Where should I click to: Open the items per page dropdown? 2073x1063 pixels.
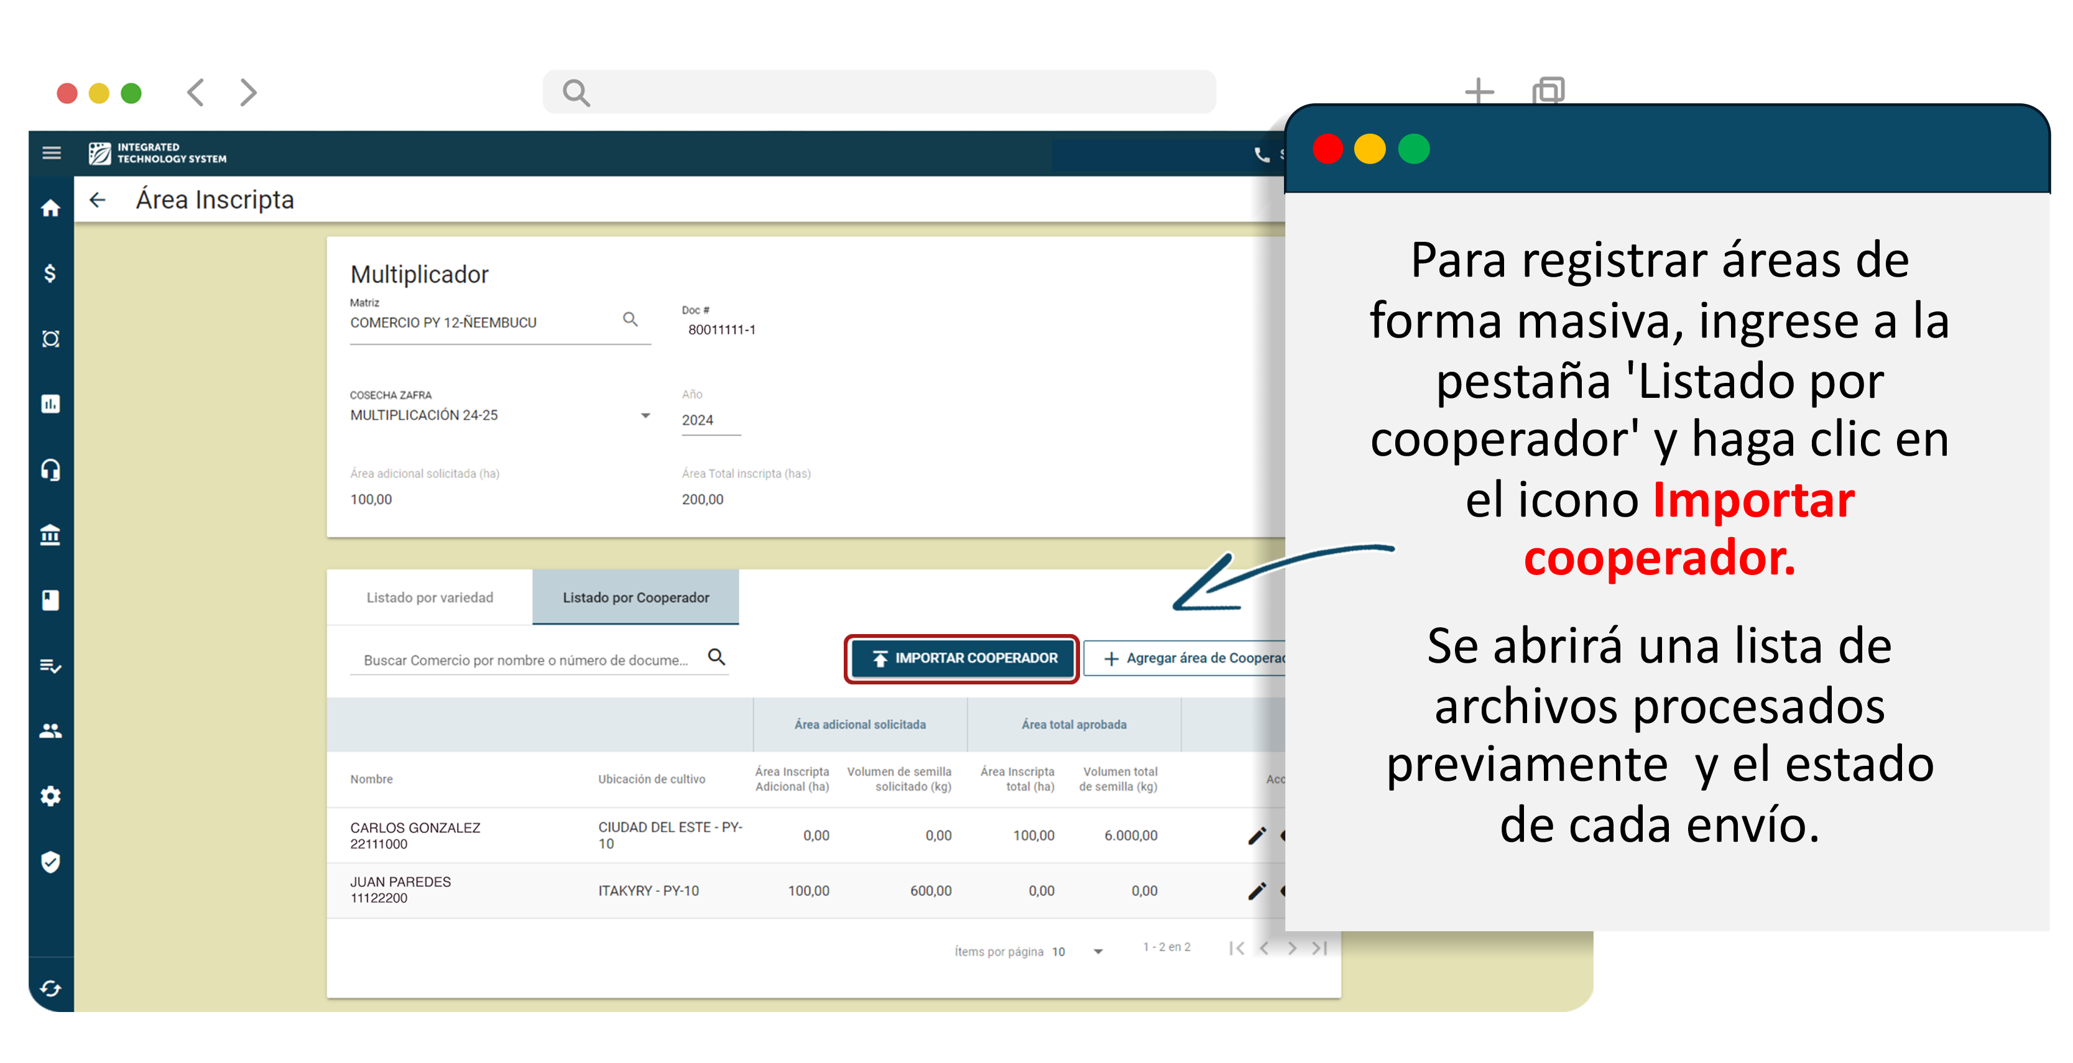(x=1097, y=951)
